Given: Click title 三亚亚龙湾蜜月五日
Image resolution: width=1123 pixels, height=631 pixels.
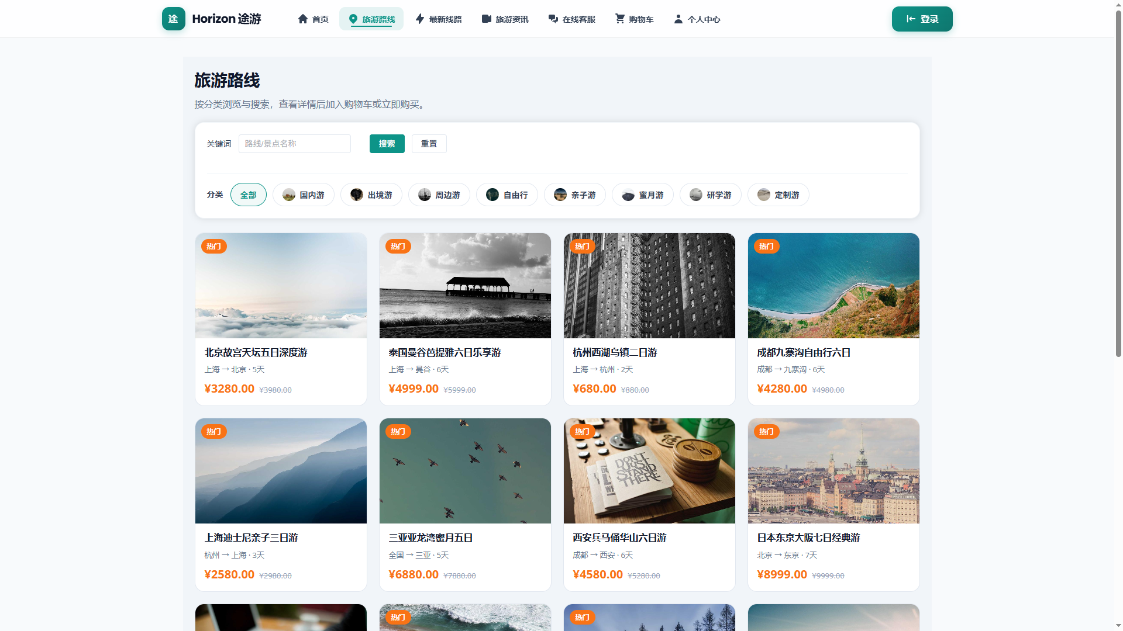Looking at the screenshot, I should click(430, 538).
